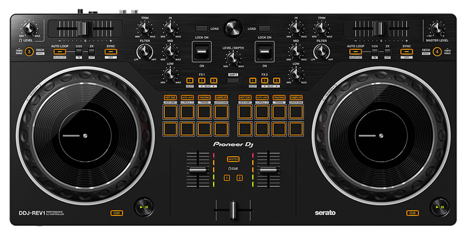Click the serato logo
464x235 pixels.
(x=325, y=213)
